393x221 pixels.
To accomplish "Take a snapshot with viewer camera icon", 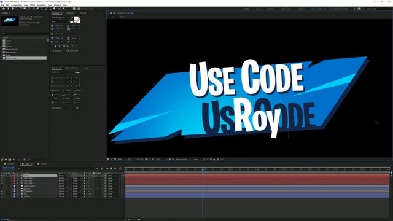I will 146,159.
